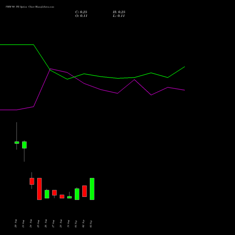
Task: Click the small red candlestick for 28 Aug
Action: tap(62, 196)
